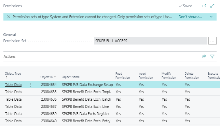This screenshot has height=126, width=220.
Task: Click Delete Permission Yes for 23084640
Action: (187, 121)
